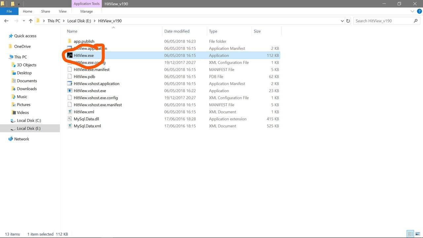Click the Back navigation arrow

click(6, 21)
